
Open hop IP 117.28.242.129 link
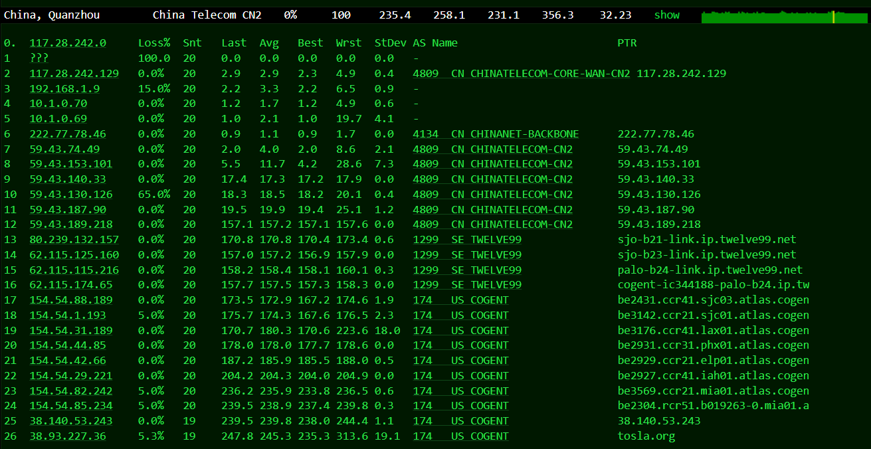coord(74,73)
